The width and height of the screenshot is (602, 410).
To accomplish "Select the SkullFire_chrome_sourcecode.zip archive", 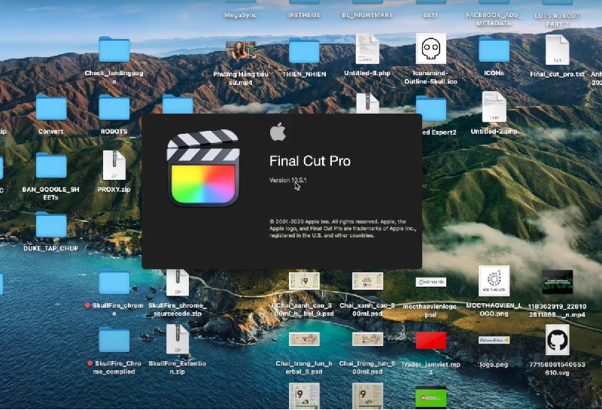I will 178,283.
